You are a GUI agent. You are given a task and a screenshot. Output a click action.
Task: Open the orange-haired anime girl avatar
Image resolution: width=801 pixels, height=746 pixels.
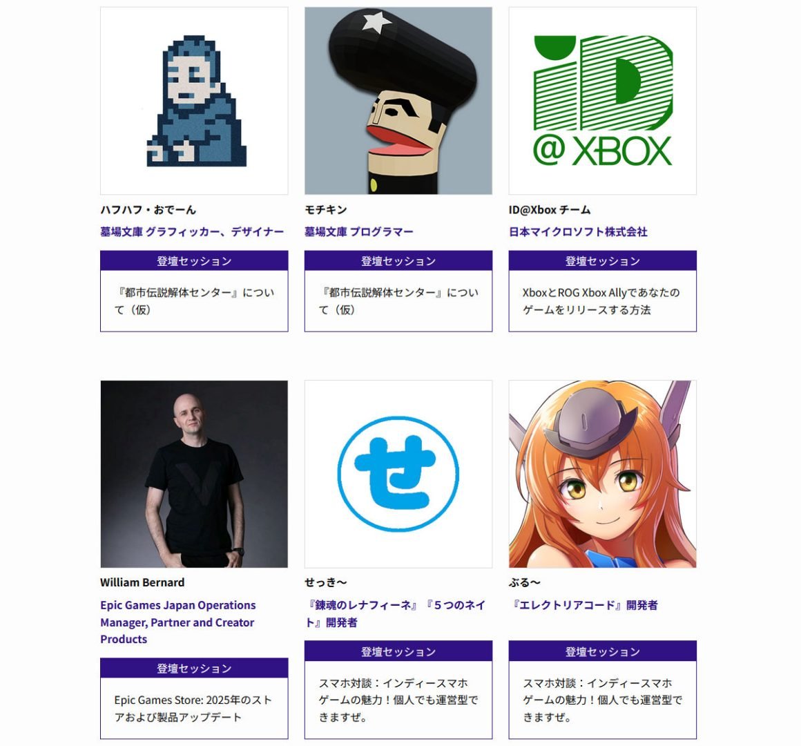pos(603,474)
